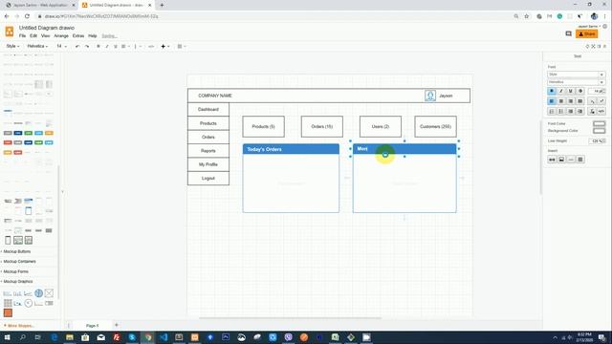Set right alignment in Text panel
Viewport: 612px width, 344px height.
[571, 101]
